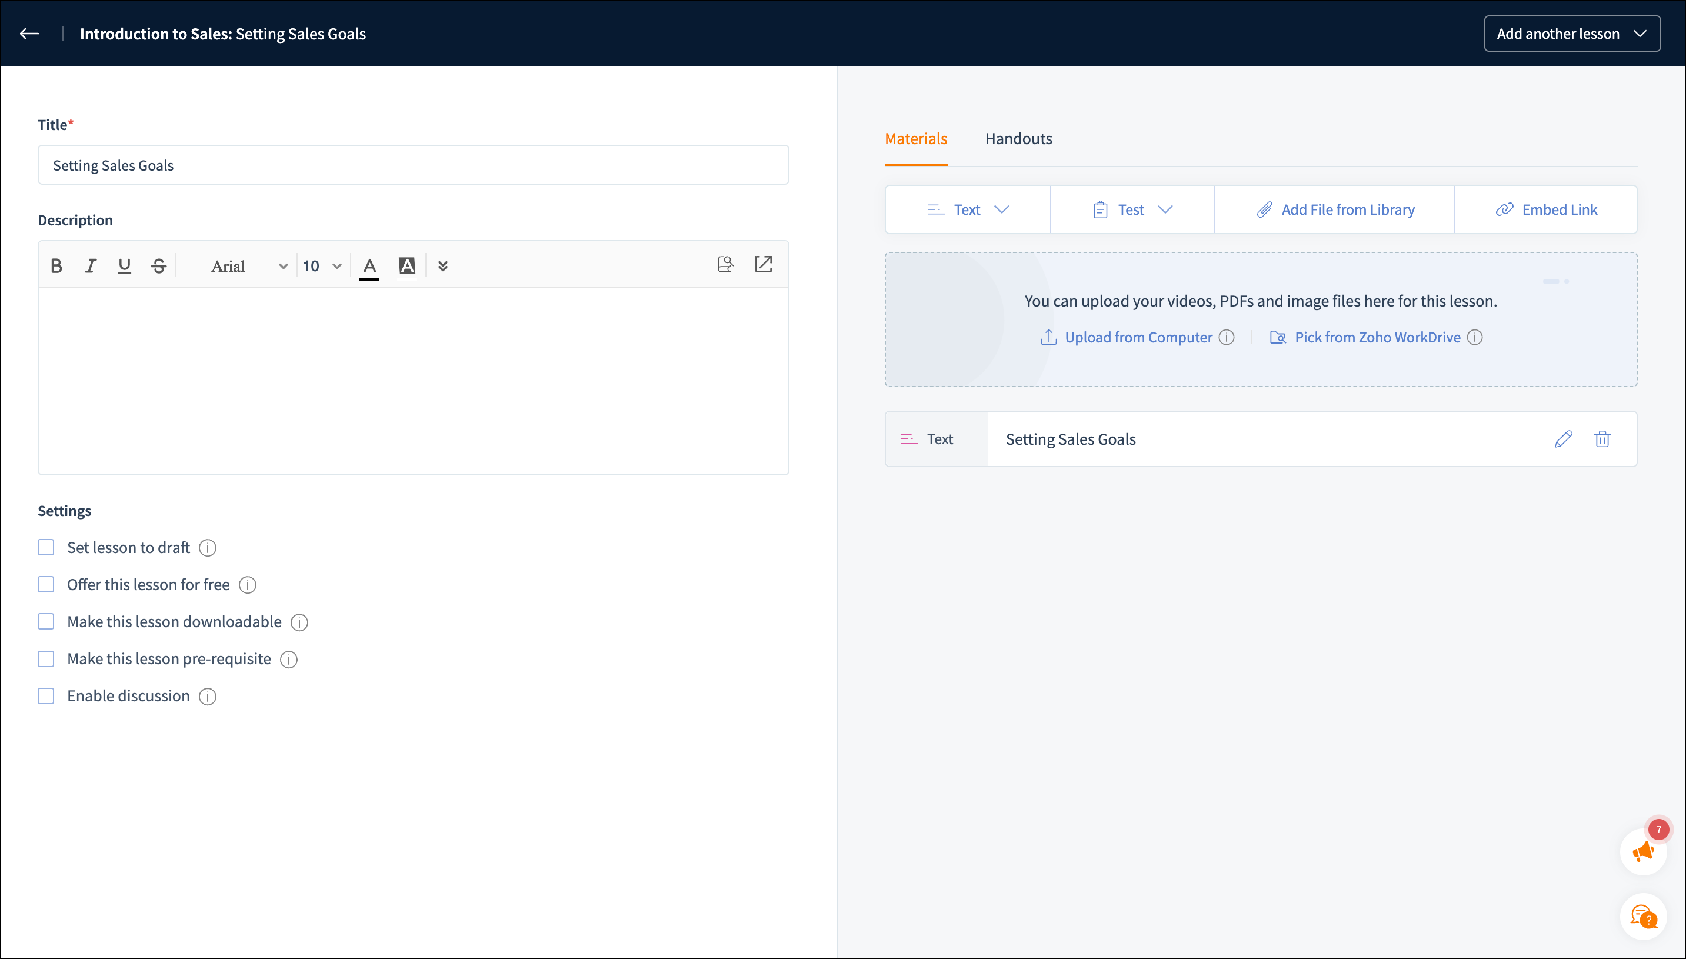Tick the Enable discussion checkbox
1686x959 pixels.
click(46, 695)
